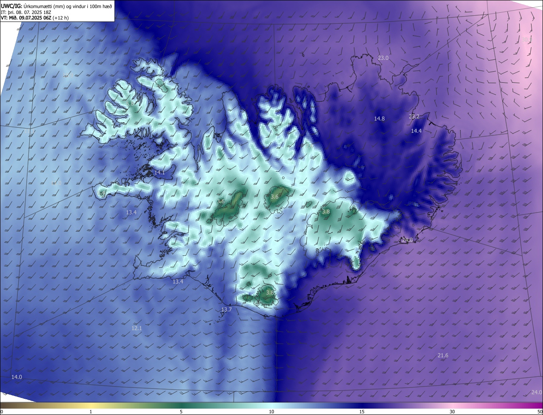Click the 12.1 value on the map

(137, 328)
